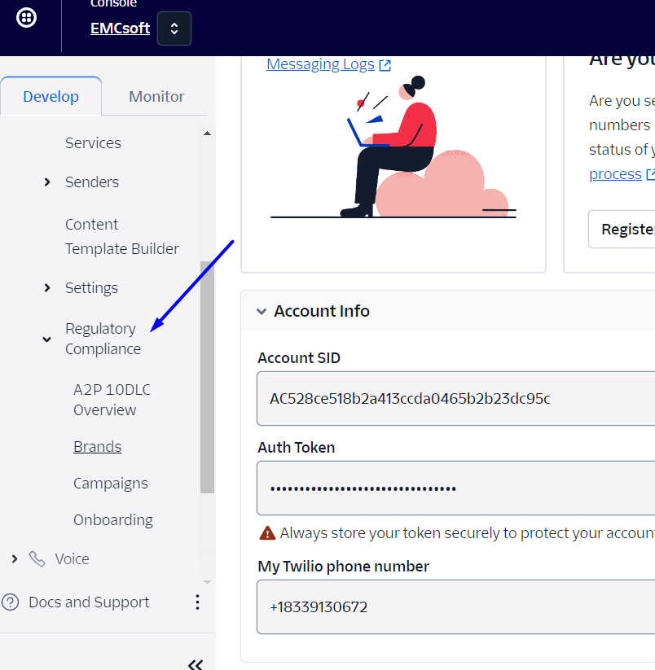
Task: Open the EMCsoft account switcher dropdown
Action: point(174,28)
